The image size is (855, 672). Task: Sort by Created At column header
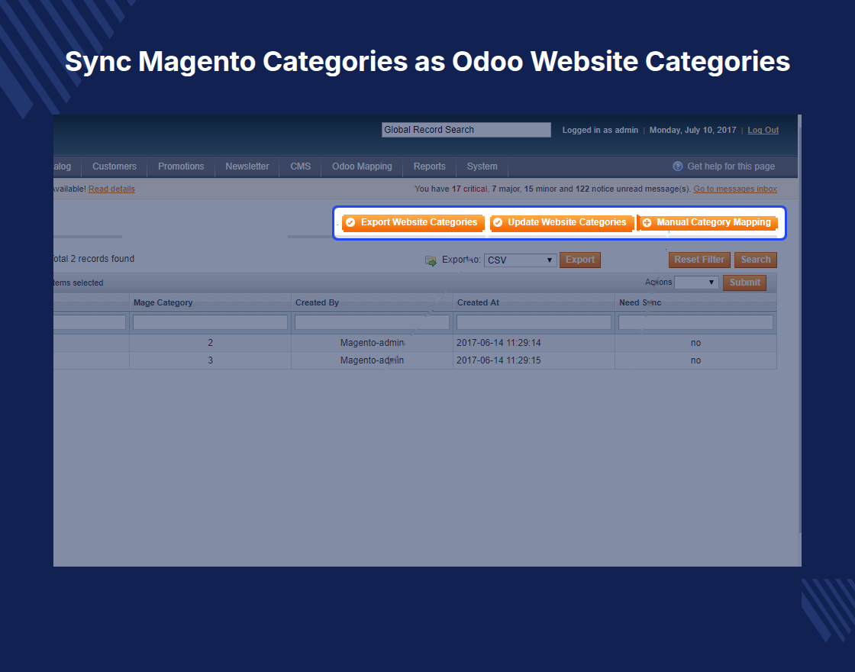point(478,302)
